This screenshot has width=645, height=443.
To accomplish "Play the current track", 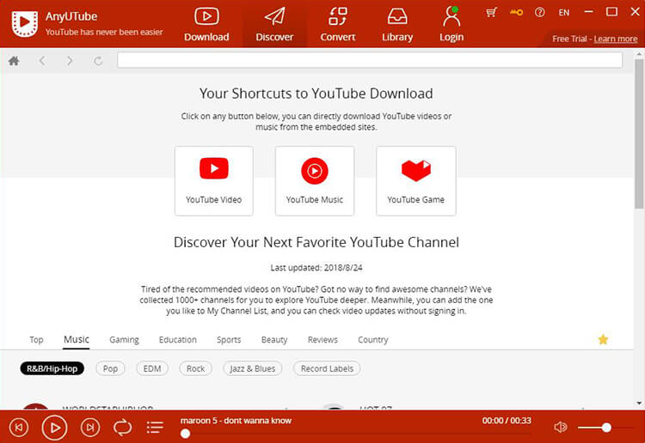I will tap(54, 428).
